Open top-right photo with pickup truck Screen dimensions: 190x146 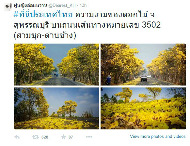pyautogui.click(x=143, y=65)
